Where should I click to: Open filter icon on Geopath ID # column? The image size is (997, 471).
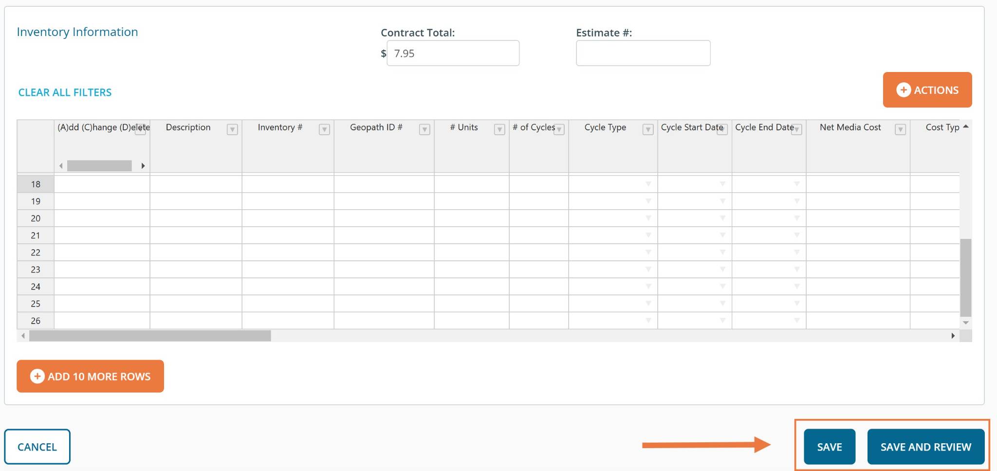point(425,129)
